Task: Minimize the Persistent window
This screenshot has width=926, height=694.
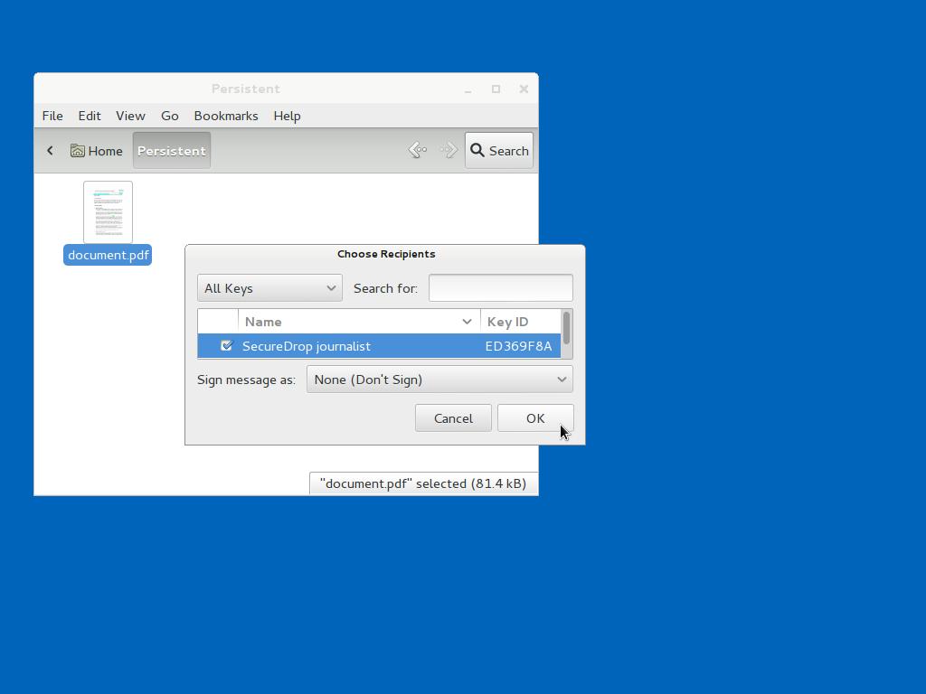Action: [x=468, y=89]
